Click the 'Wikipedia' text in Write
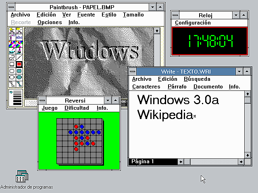 165,115
